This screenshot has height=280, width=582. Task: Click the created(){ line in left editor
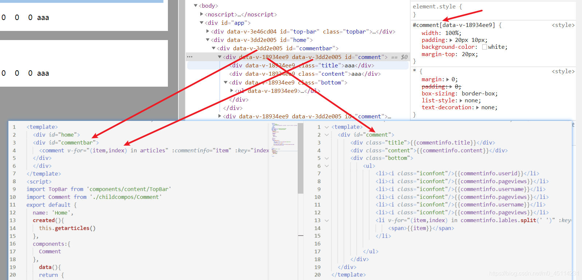point(48,220)
